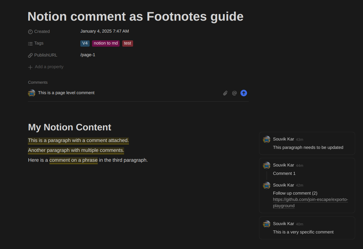Click the avatar beside the page level comment
Viewport: 363px width, 249px height.
[x=31, y=93]
